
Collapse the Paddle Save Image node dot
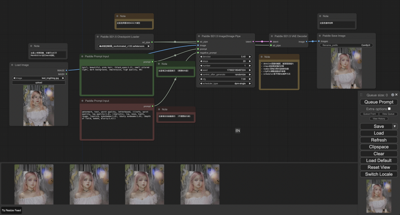click(320, 36)
